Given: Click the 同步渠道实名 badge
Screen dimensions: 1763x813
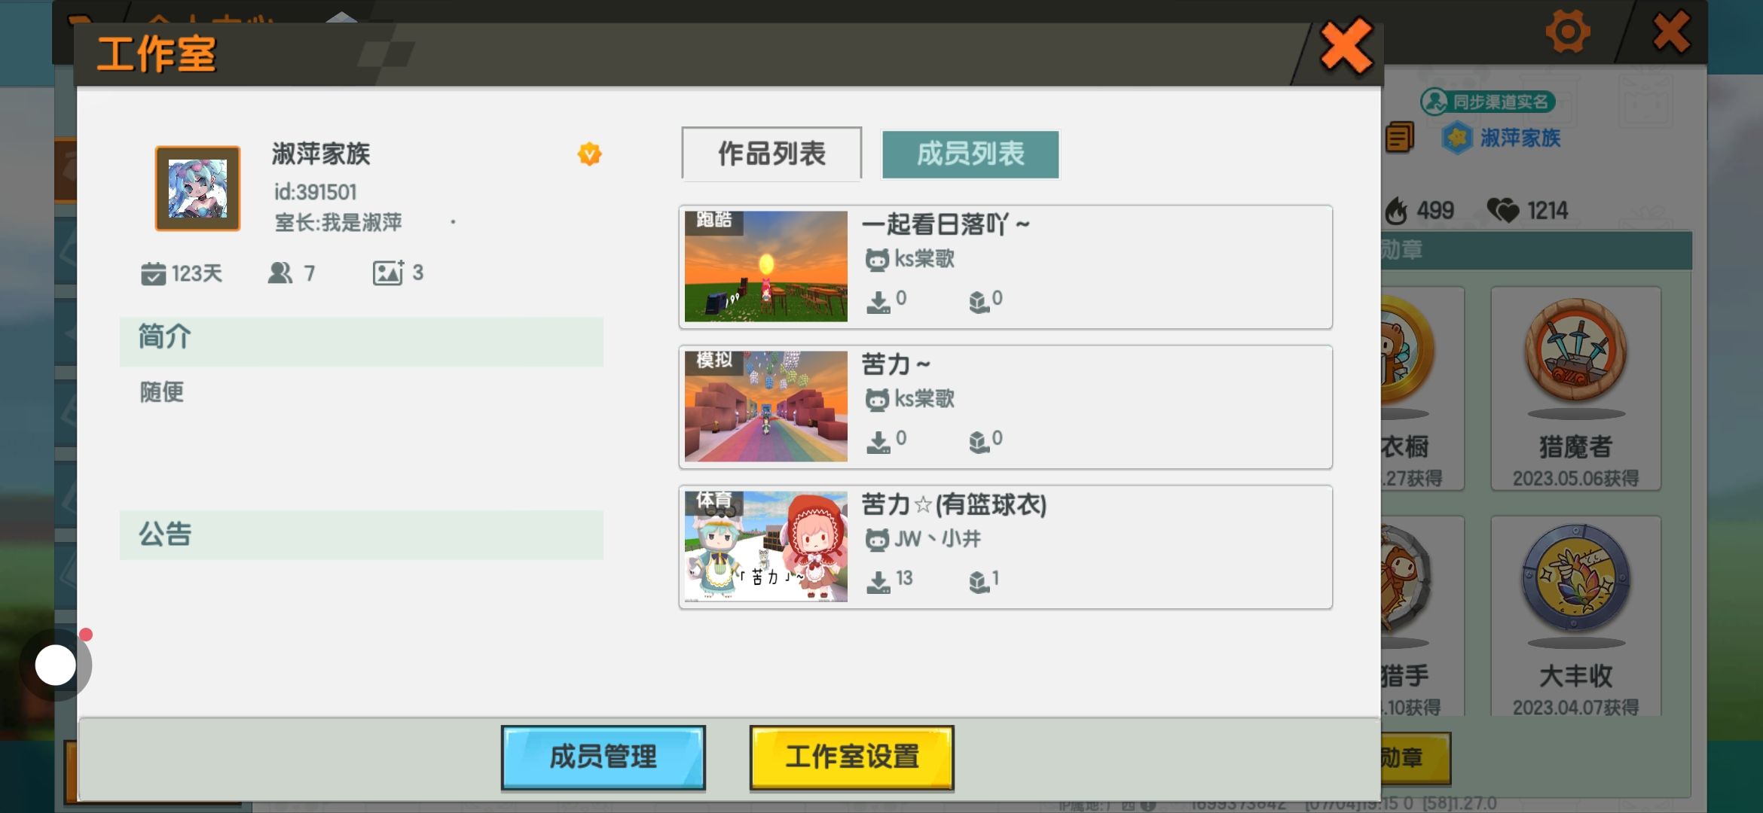Looking at the screenshot, I should pyautogui.click(x=1488, y=102).
